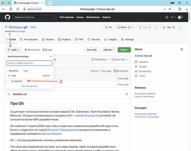Switch to the Wiki tab
This screenshot has width=191, height=151.
coord(79,39)
